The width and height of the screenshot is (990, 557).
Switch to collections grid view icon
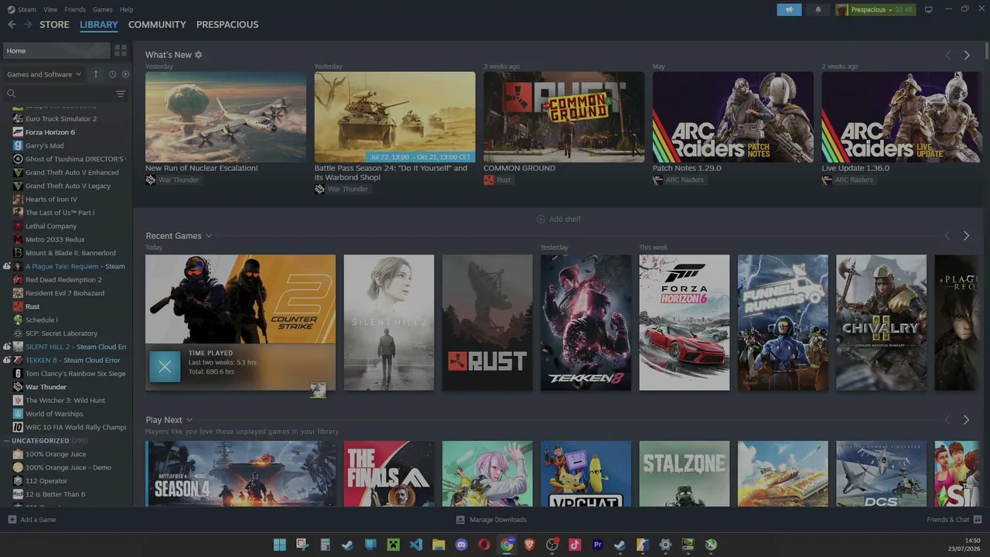click(x=121, y=50)
